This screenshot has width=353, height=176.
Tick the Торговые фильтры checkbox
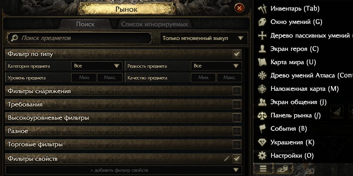point(237,144)
